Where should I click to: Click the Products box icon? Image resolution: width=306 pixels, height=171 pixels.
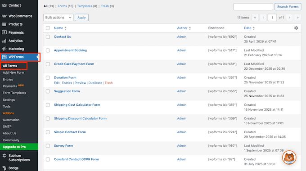pyautogui.click(x=4, y=24)
